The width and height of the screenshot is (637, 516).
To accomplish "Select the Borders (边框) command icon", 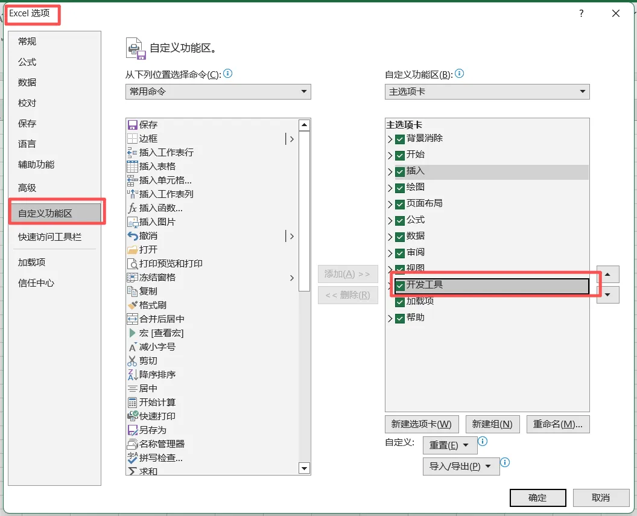I will tap(133, 139).
